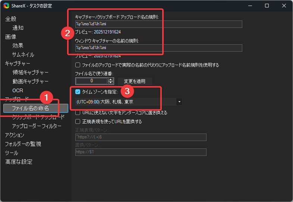Open アップローダー フィルター settings
The width and height of the screenshot is (293, 202).
[x=37, y=126]
